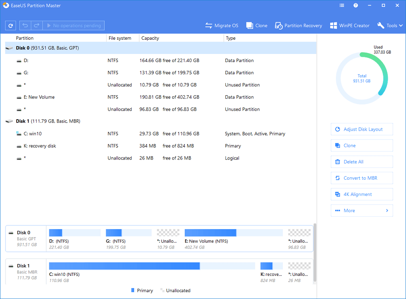This screenshot has height=299, width=406.
Task: Click the Refresh icon in toolbar
Action: [11, 26]
